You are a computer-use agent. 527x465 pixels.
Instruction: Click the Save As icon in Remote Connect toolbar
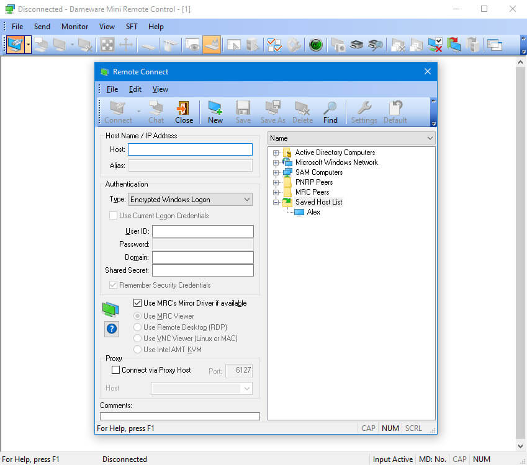point(273,112)
